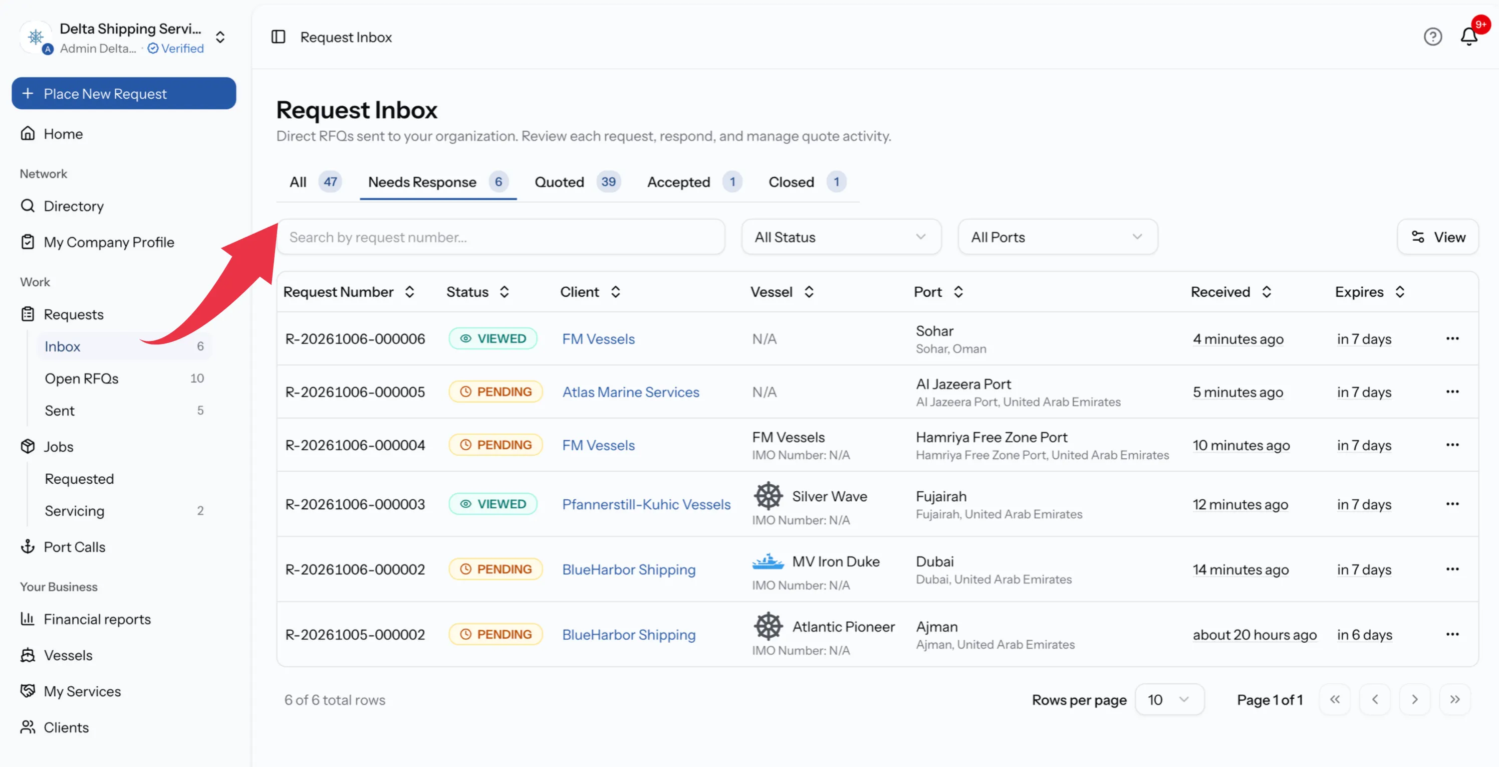Screen dimensions: 1499x767
Task: Open BlueHarbor Shipping link for R-20261005-000002
Action: 628,635
